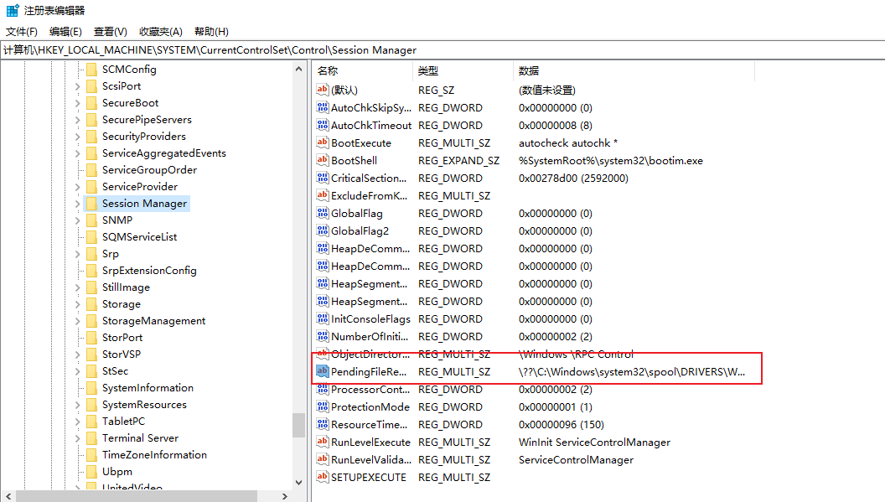Viewport: 885px width, 502px height.
Task: Expand the ServiceProvider tree node
Action: (78, 187)
